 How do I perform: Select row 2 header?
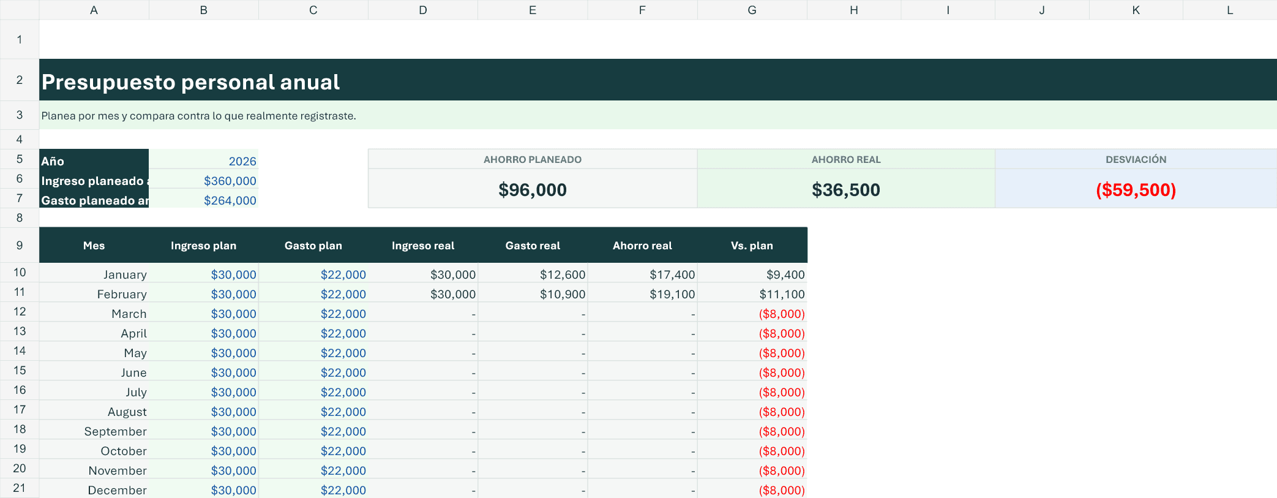20,80
